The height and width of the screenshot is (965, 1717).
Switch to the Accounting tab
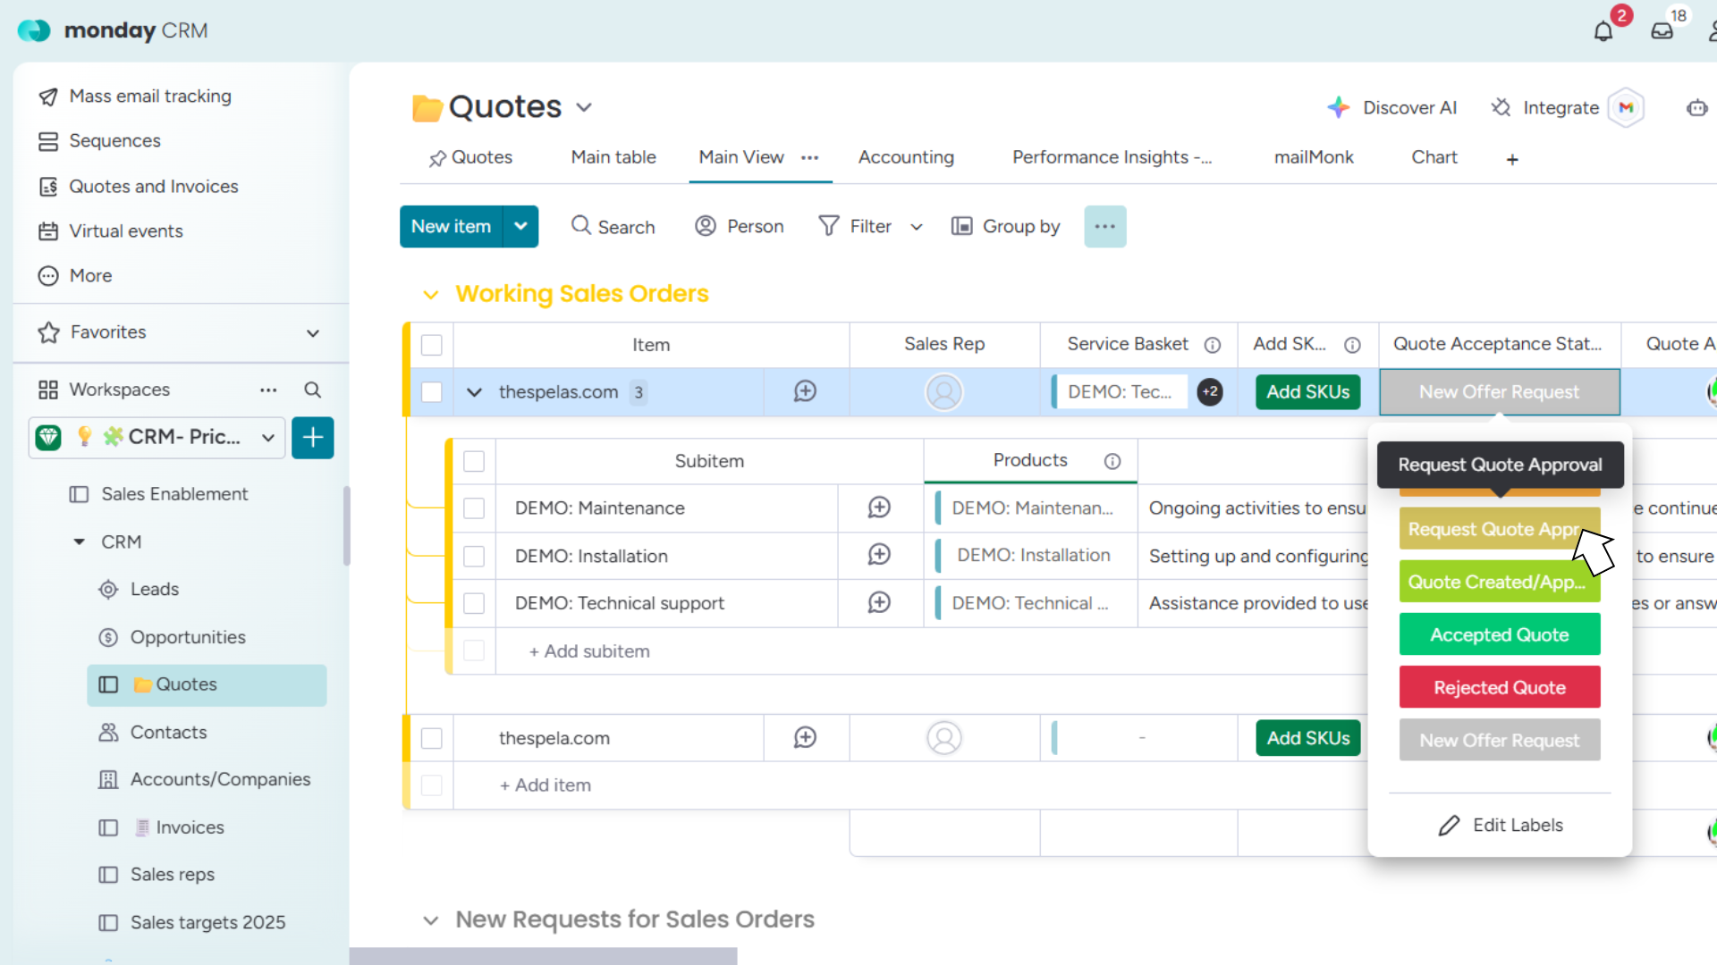pos(905,157)
